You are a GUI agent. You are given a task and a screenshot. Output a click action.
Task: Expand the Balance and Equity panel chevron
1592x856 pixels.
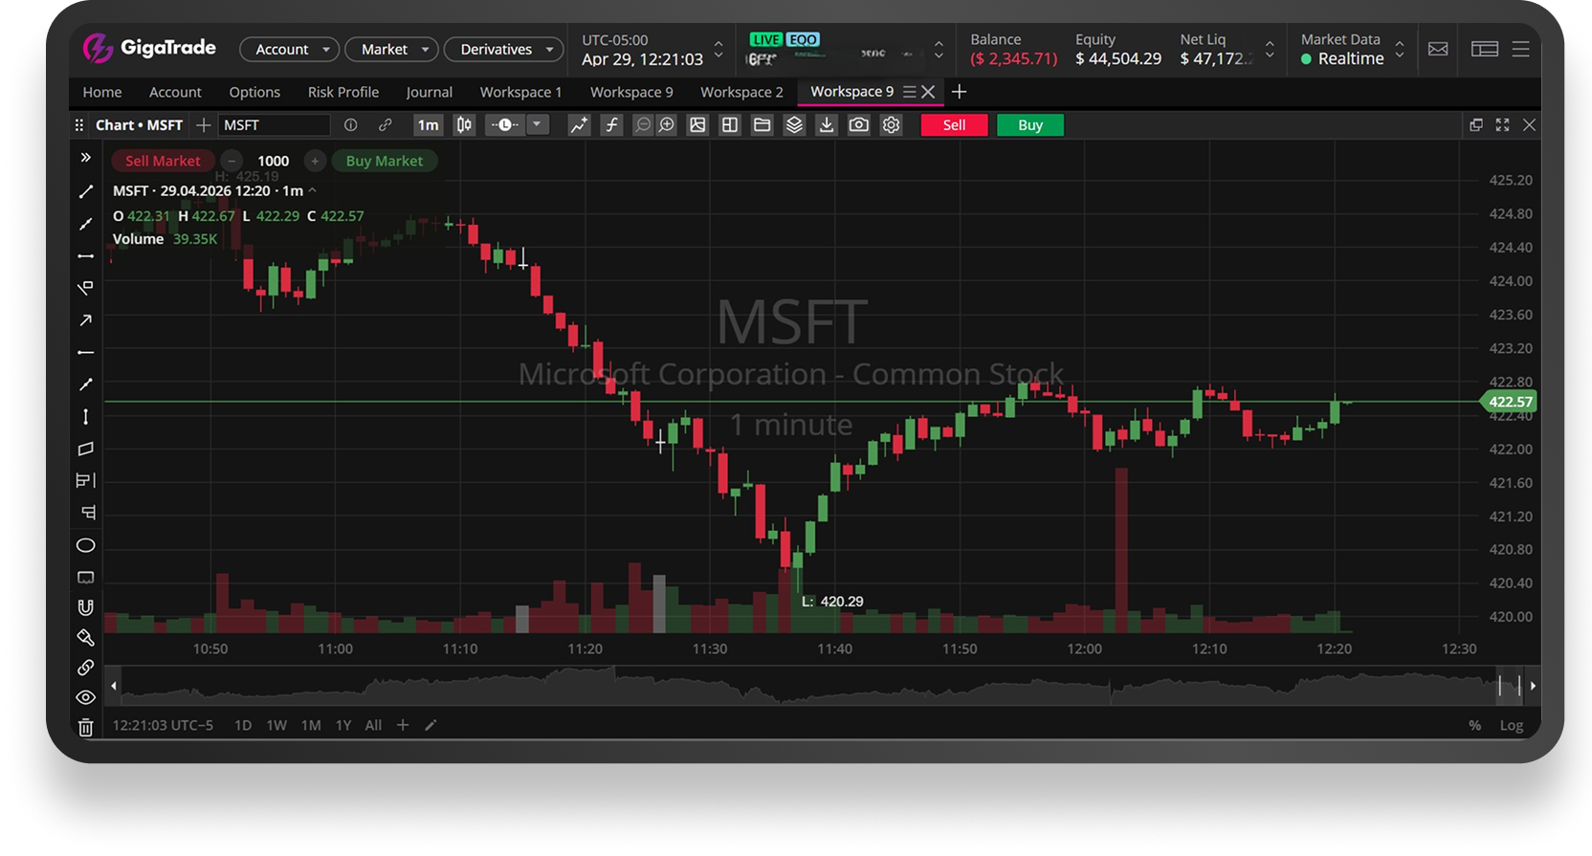[1270, 50]
